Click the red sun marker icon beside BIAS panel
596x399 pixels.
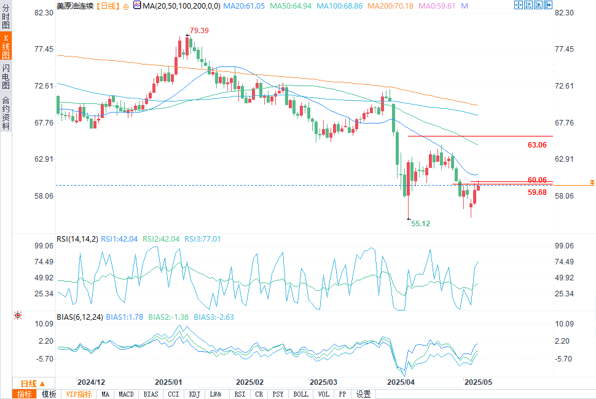pyautogui.click(x=17, y=315)
